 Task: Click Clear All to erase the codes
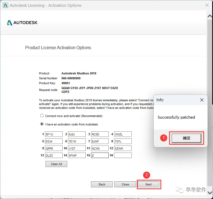point(56,164)
